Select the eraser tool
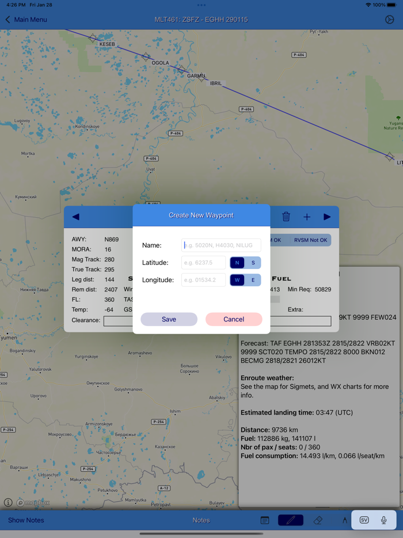 [318, 520]
